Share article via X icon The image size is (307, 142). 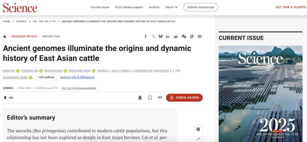153,36
